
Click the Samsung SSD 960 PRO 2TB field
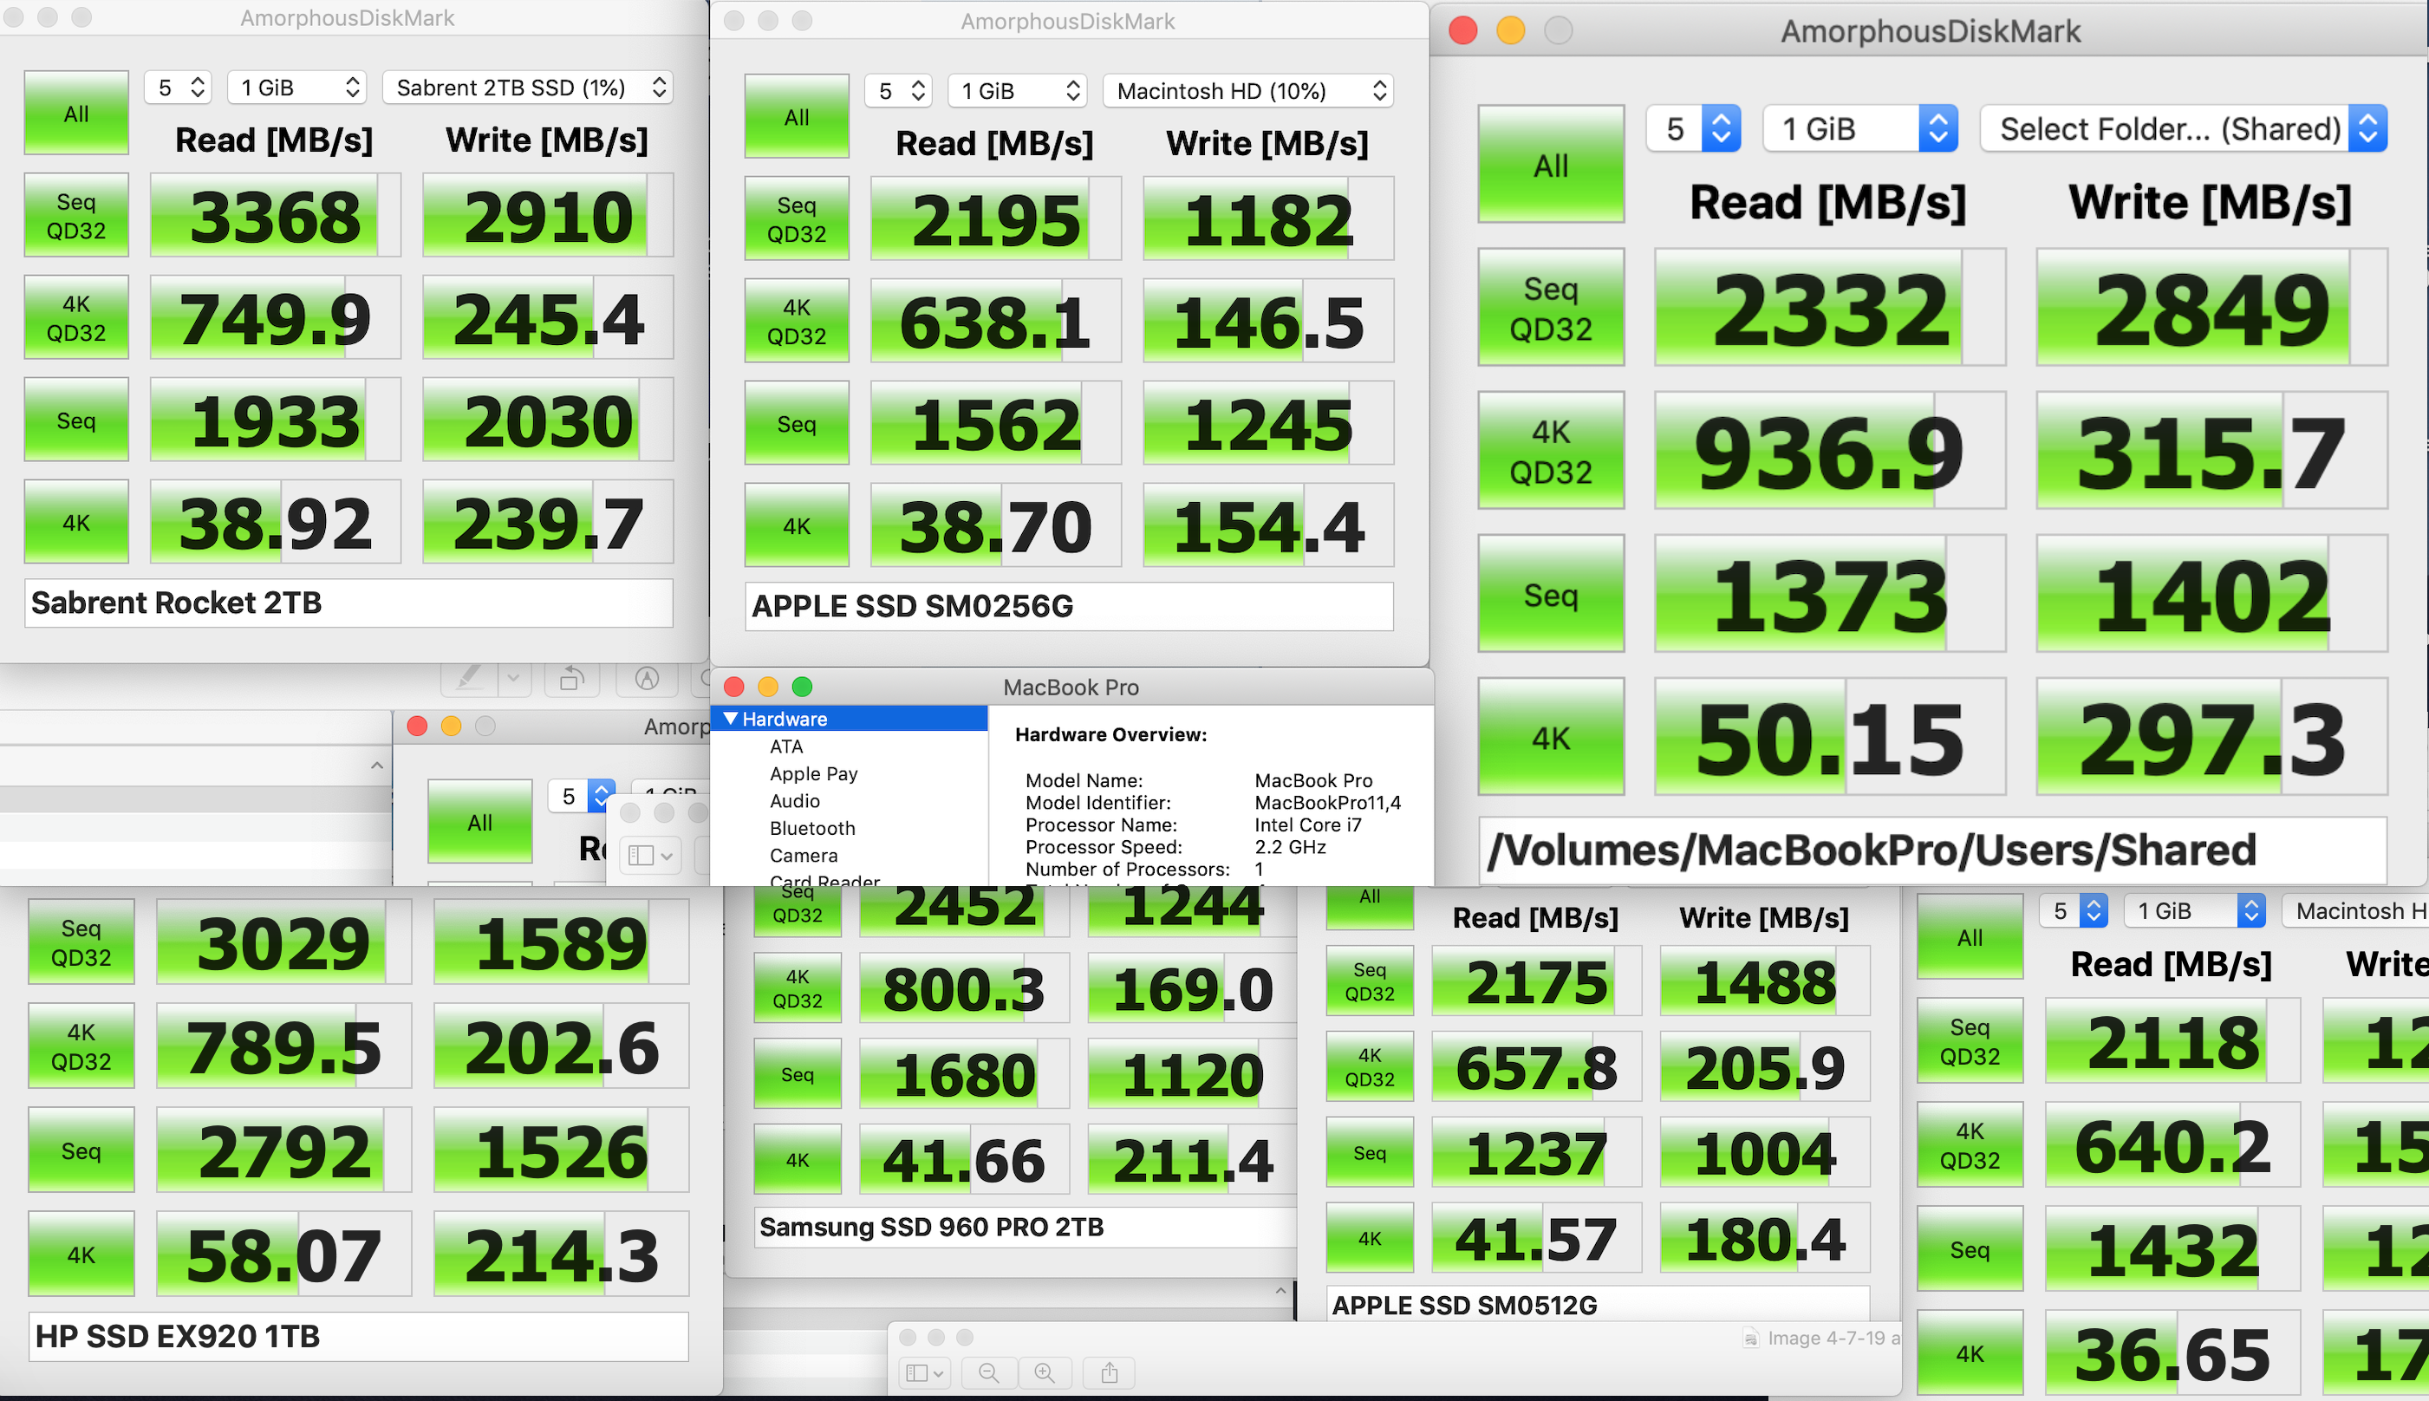click(1026, 1227)
